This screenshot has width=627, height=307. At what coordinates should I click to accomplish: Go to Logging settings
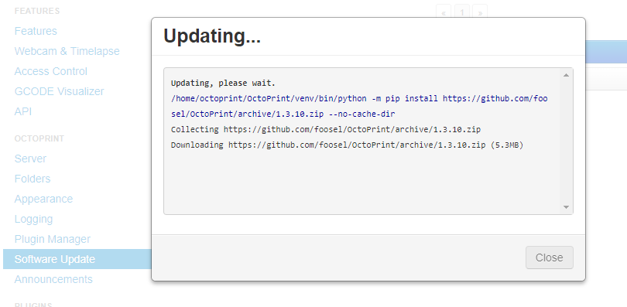33,219
